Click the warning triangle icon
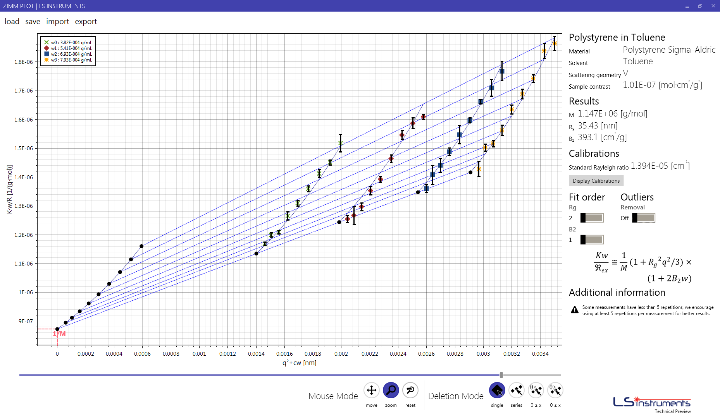720x418 pixels. 575,310
